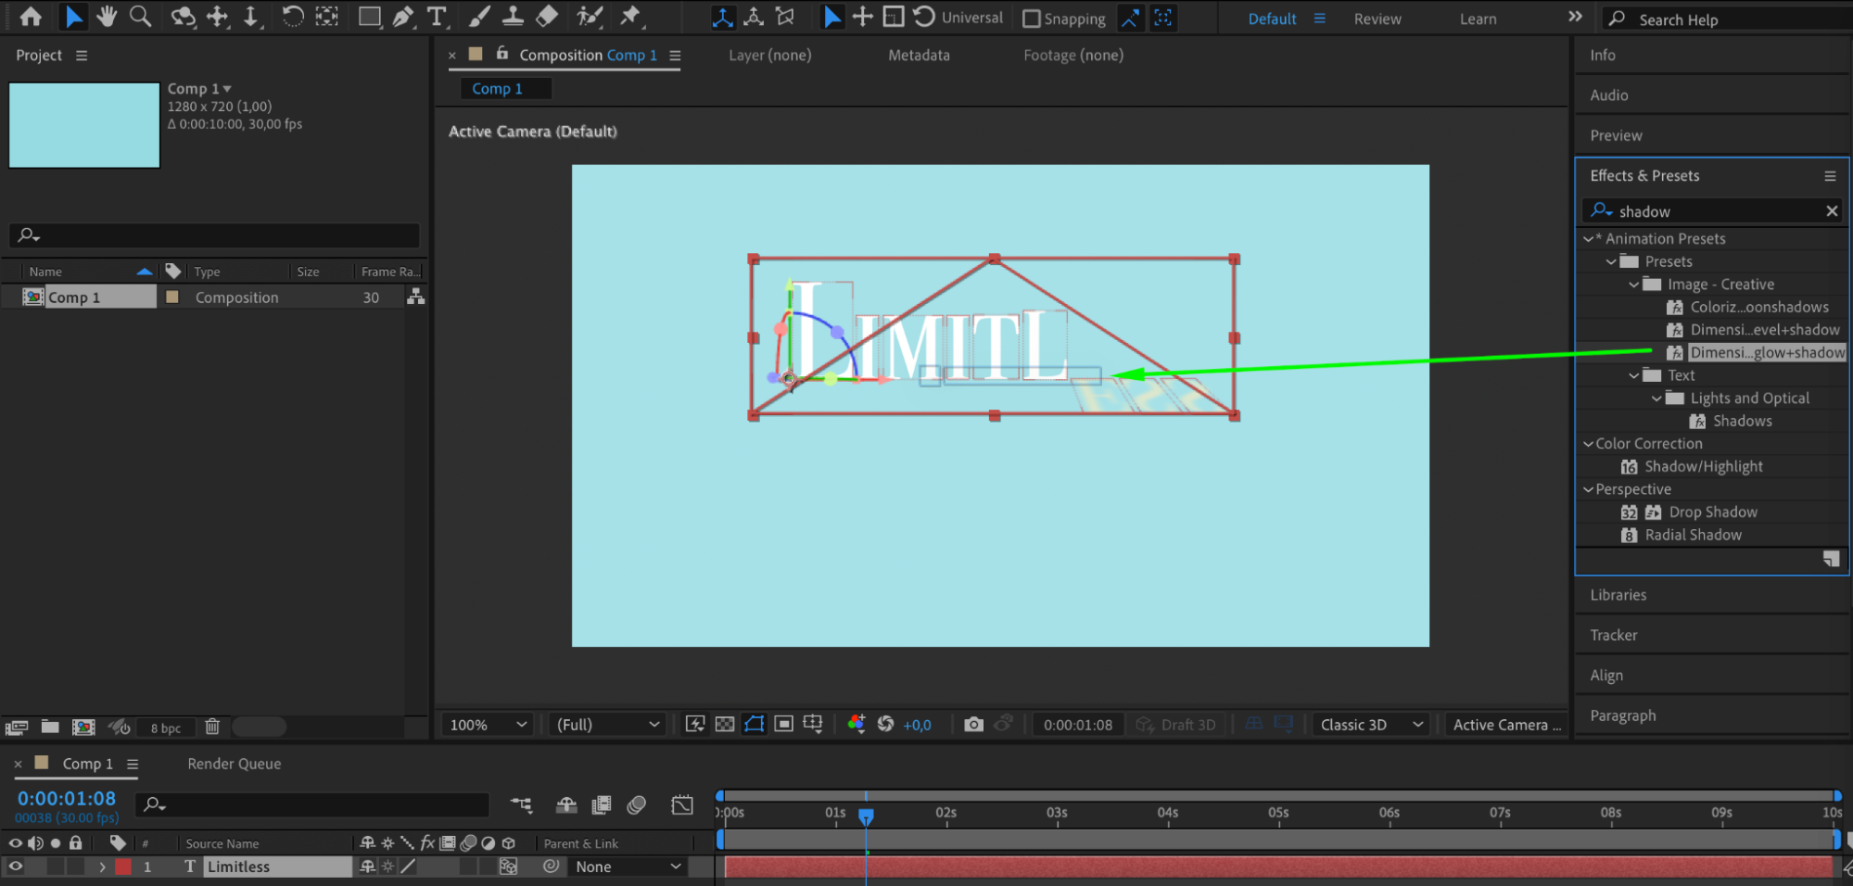The image size is (1853, 886).
Task: Select the Rectangle shape tool
Action: pyautogui.click(x=369, y=17)
